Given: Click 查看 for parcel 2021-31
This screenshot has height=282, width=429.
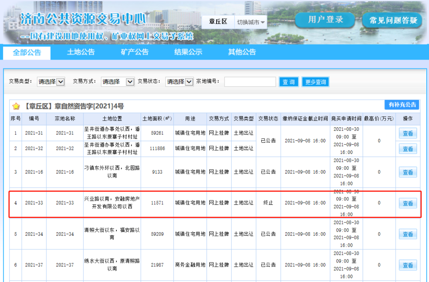Looking at the screenshot, I should point(408,133).
